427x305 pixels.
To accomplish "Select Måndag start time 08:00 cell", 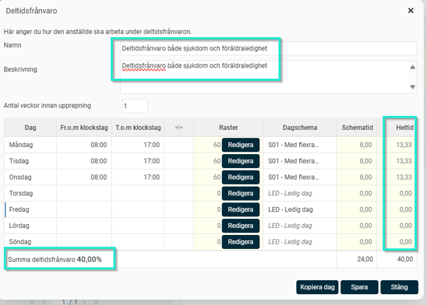I will 84,145.
